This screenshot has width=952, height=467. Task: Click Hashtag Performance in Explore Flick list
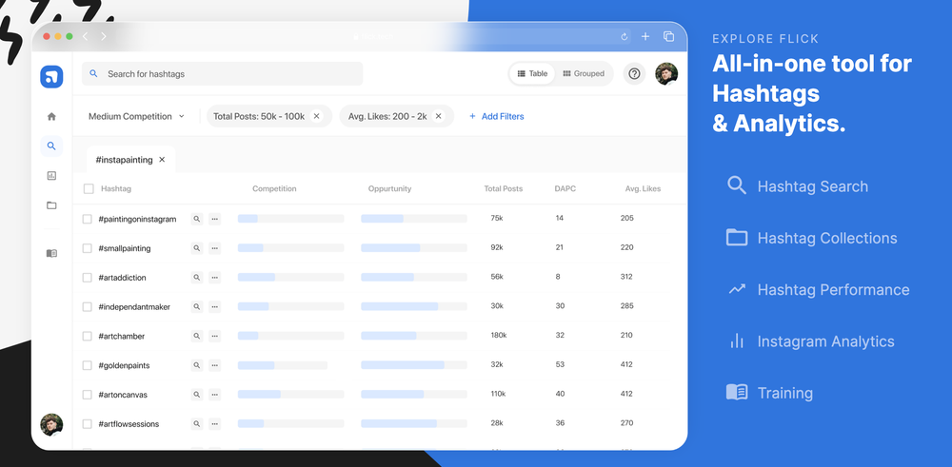819,289
